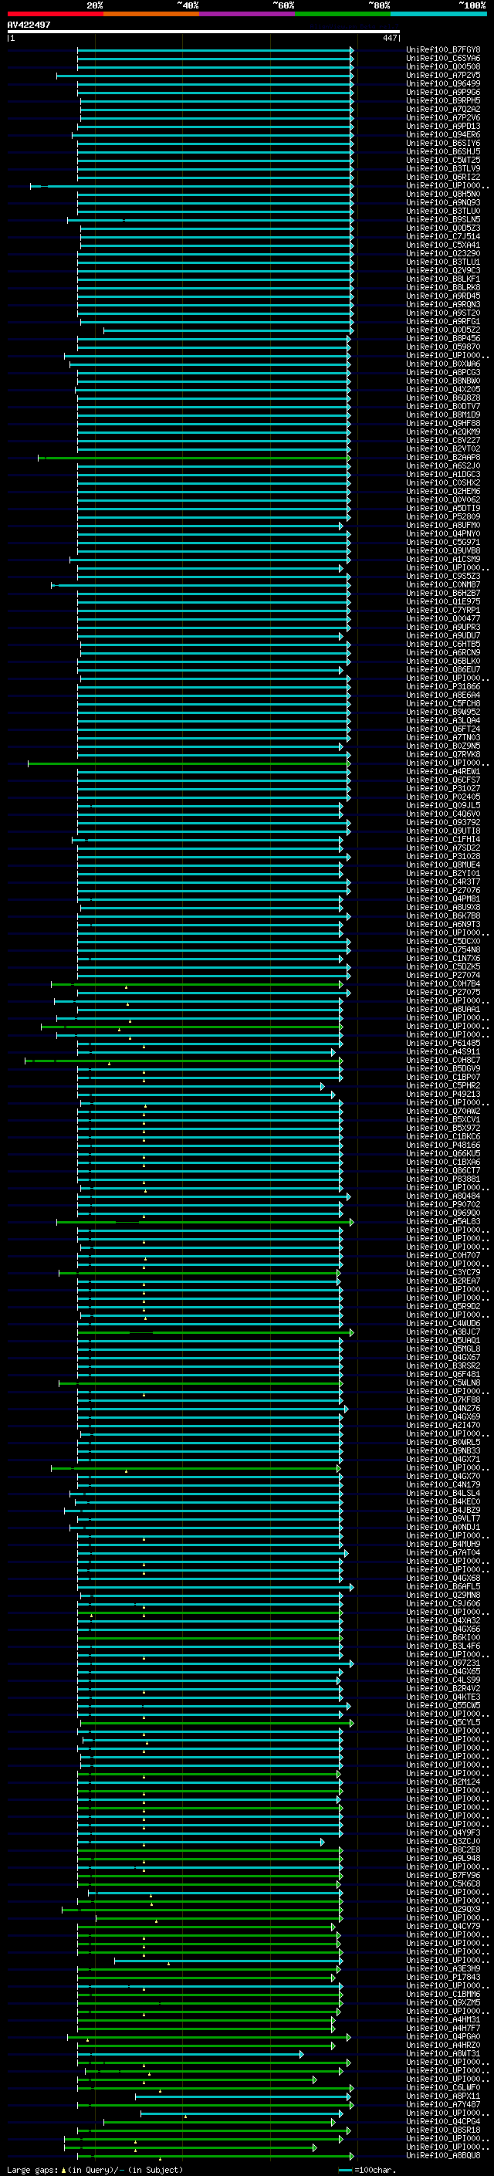
Task: Open hit UniRef100_A9P9G6
Action: coord(443,92)
